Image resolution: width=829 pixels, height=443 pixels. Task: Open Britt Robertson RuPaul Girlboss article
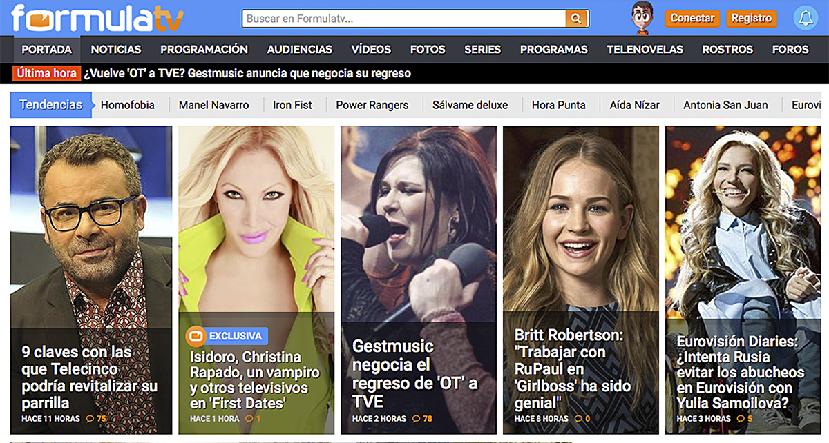coord(573,368)
